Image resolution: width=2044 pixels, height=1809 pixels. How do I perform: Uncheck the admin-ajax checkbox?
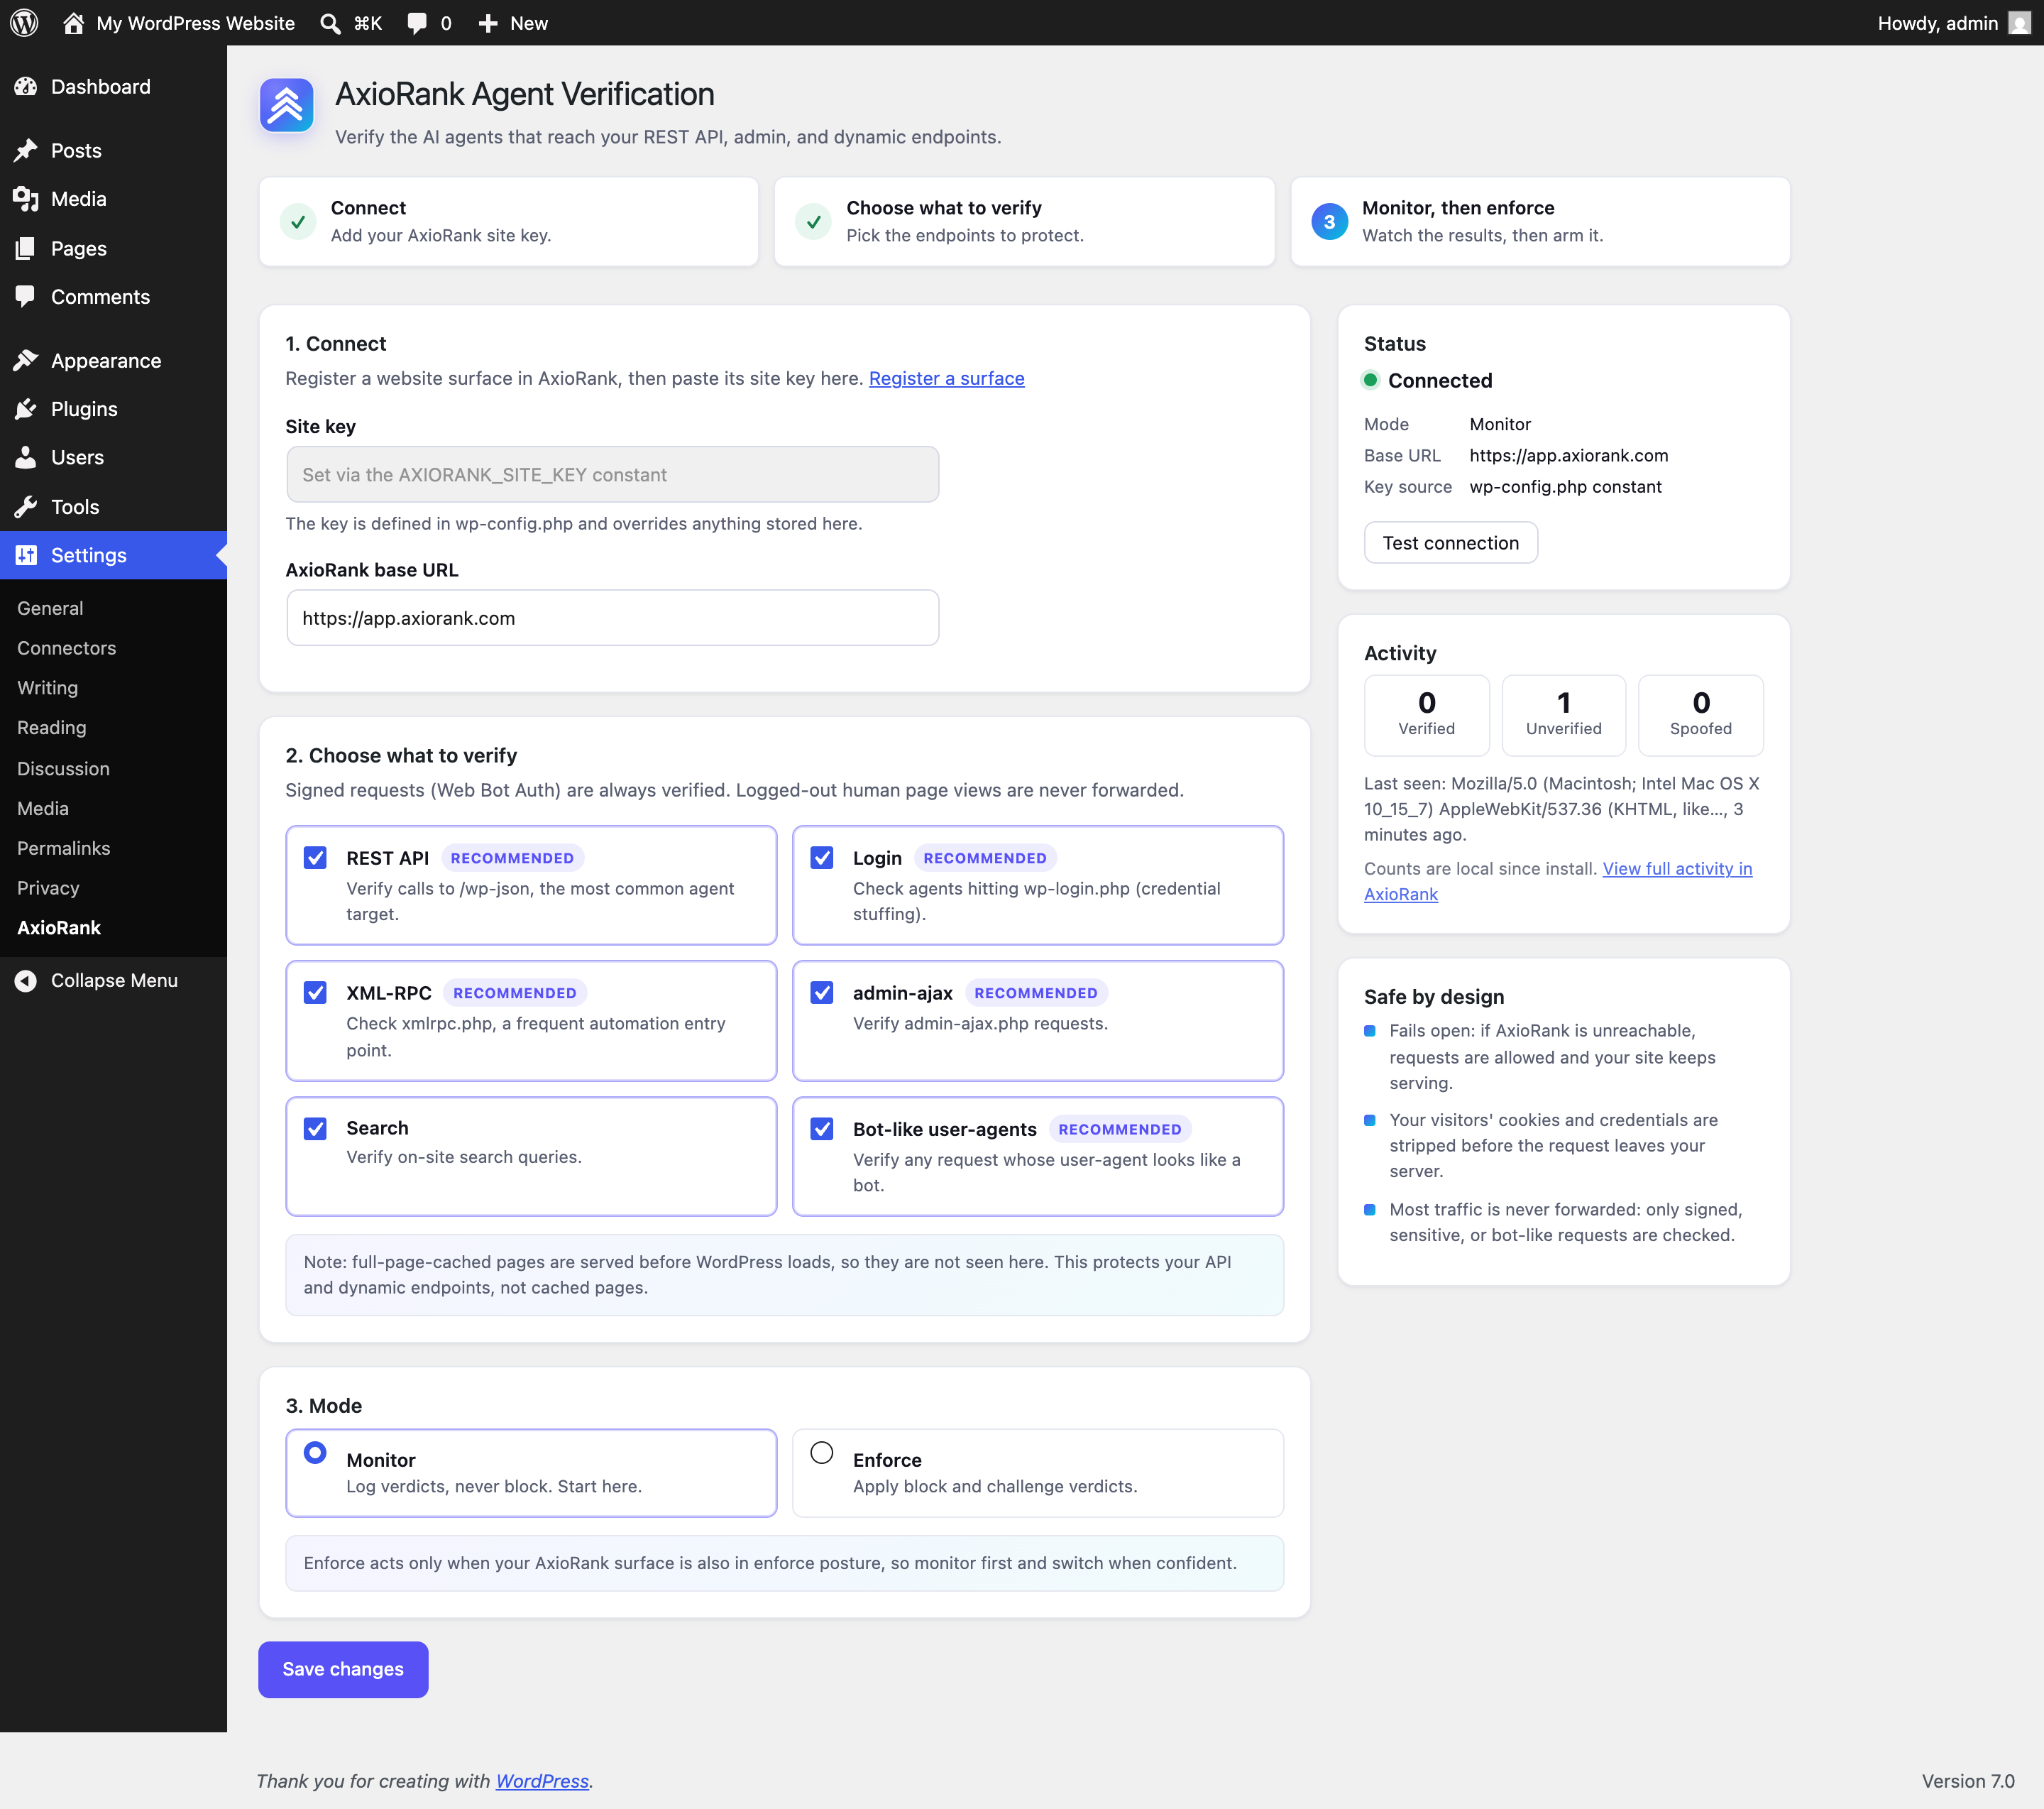[822, 993]
